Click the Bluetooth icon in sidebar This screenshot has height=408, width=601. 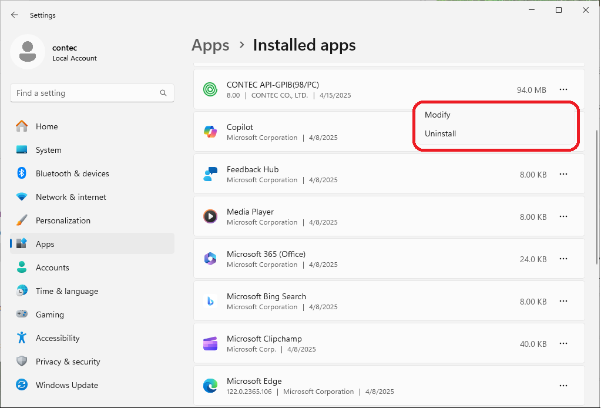[x=22, y=173]
